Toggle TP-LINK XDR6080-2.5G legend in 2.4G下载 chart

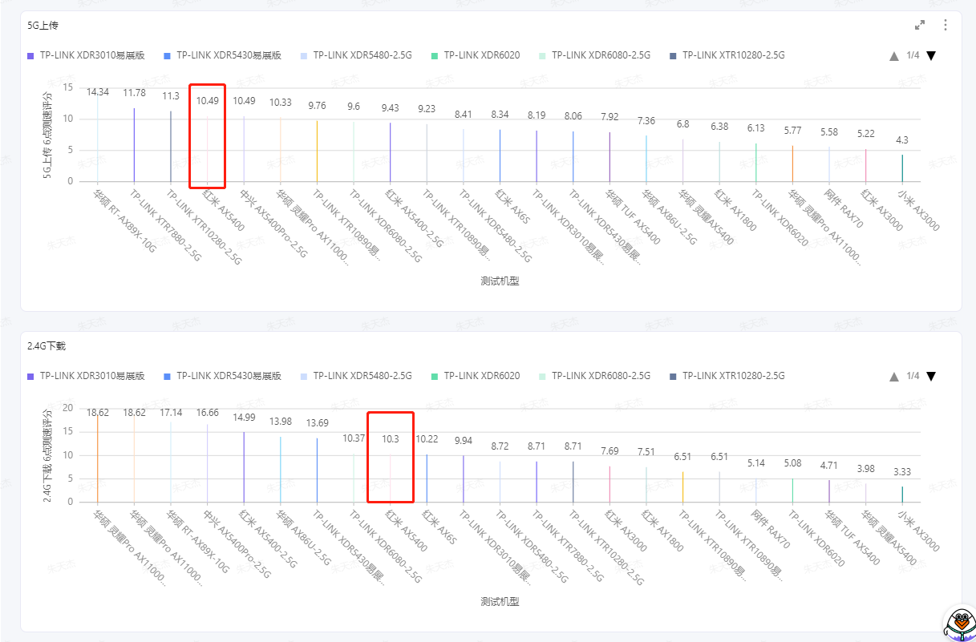click(594, 376)
